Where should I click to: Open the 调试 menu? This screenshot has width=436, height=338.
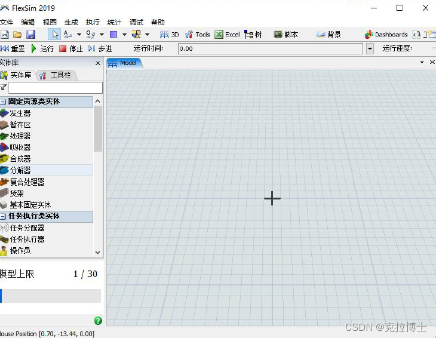137,22
